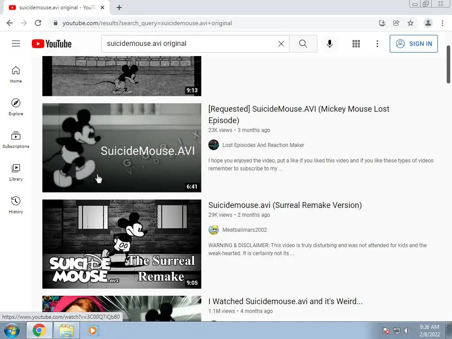Image resolution: width=452 pixels, height=339 pixels.
Task: Click the page vertical scrollbar thumb
Action: click(x=448, y=64)
